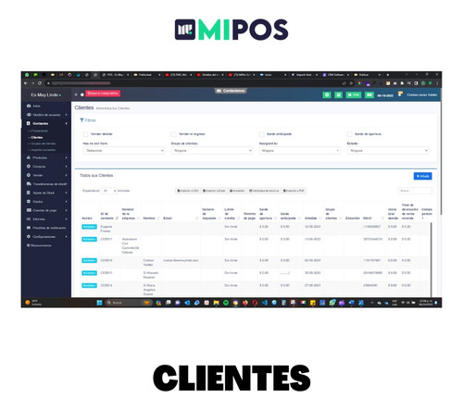Toggle the sidebar with the hamburger icon

(76, 94)
